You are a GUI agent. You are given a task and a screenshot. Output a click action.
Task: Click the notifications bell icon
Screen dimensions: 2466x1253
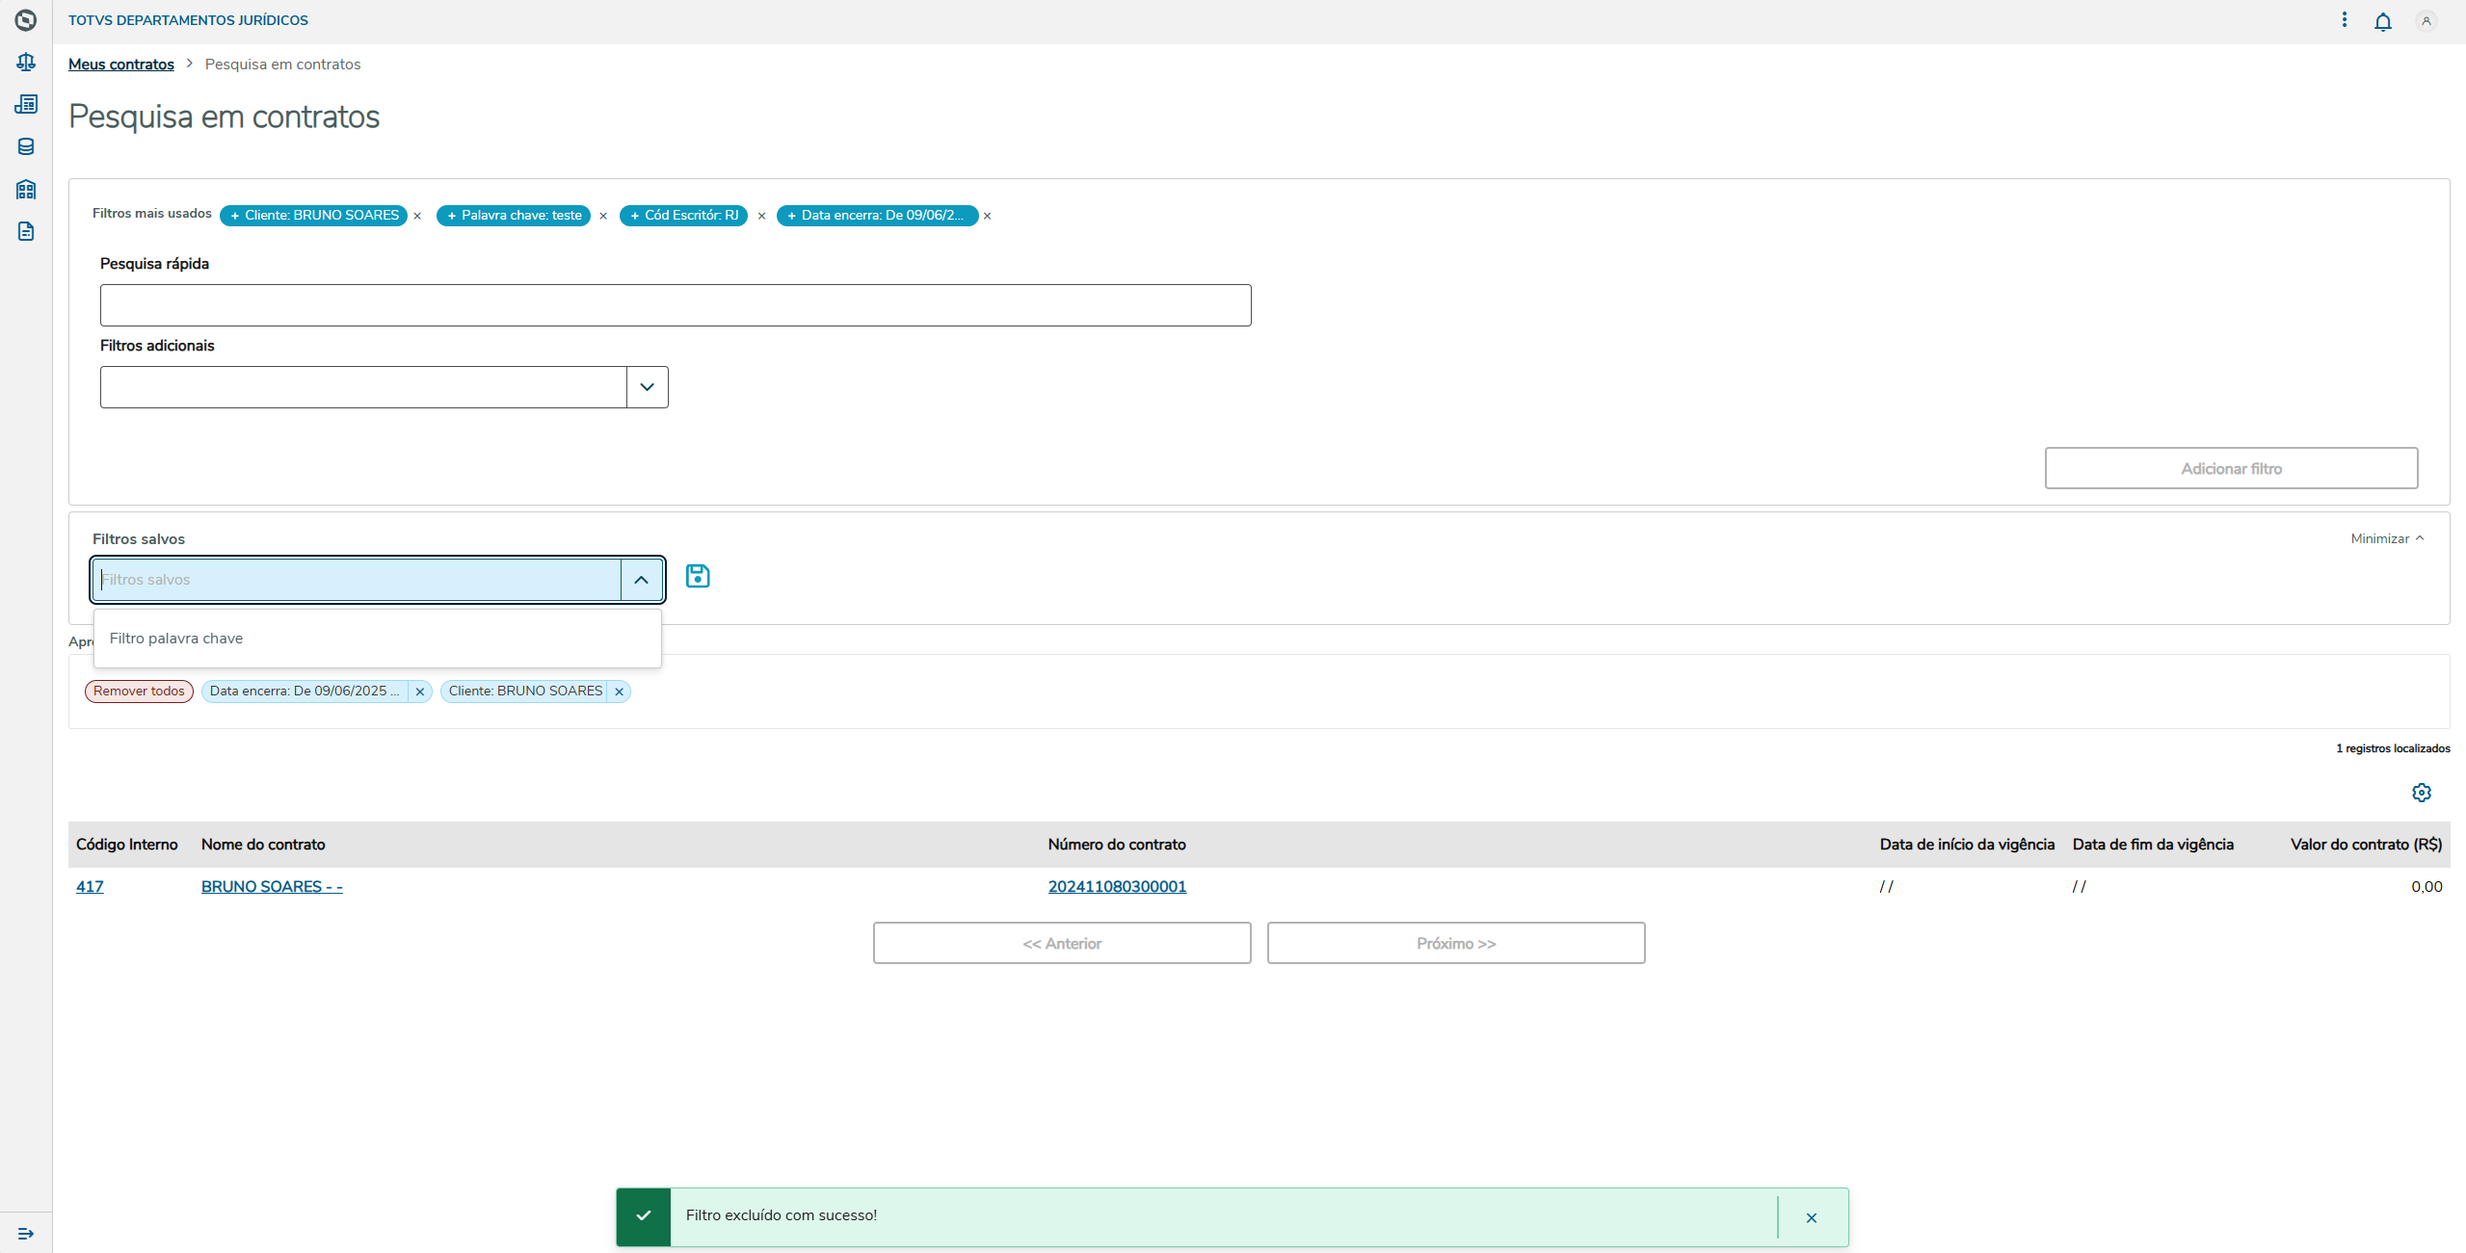point(2383,21)
